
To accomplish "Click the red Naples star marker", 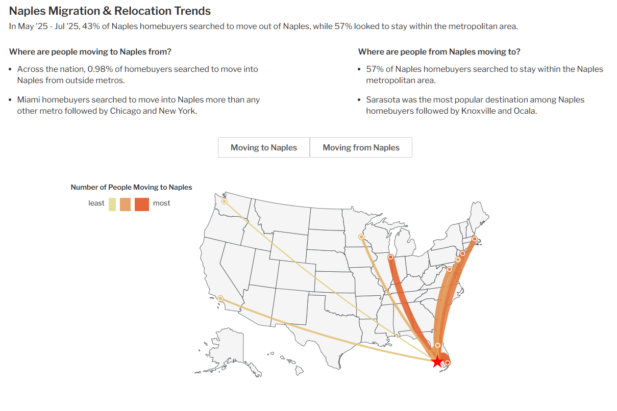I will tap(437, 362).
